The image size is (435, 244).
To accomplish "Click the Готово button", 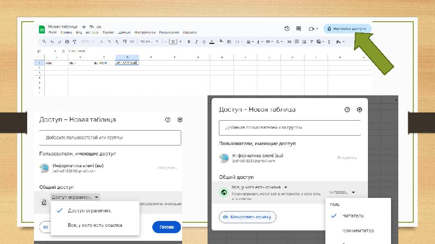I will pos(166,227).
